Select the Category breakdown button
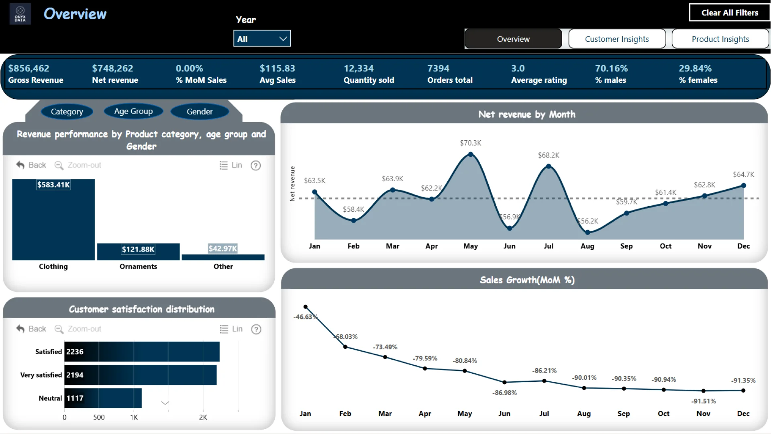 [x=67, y=111]
